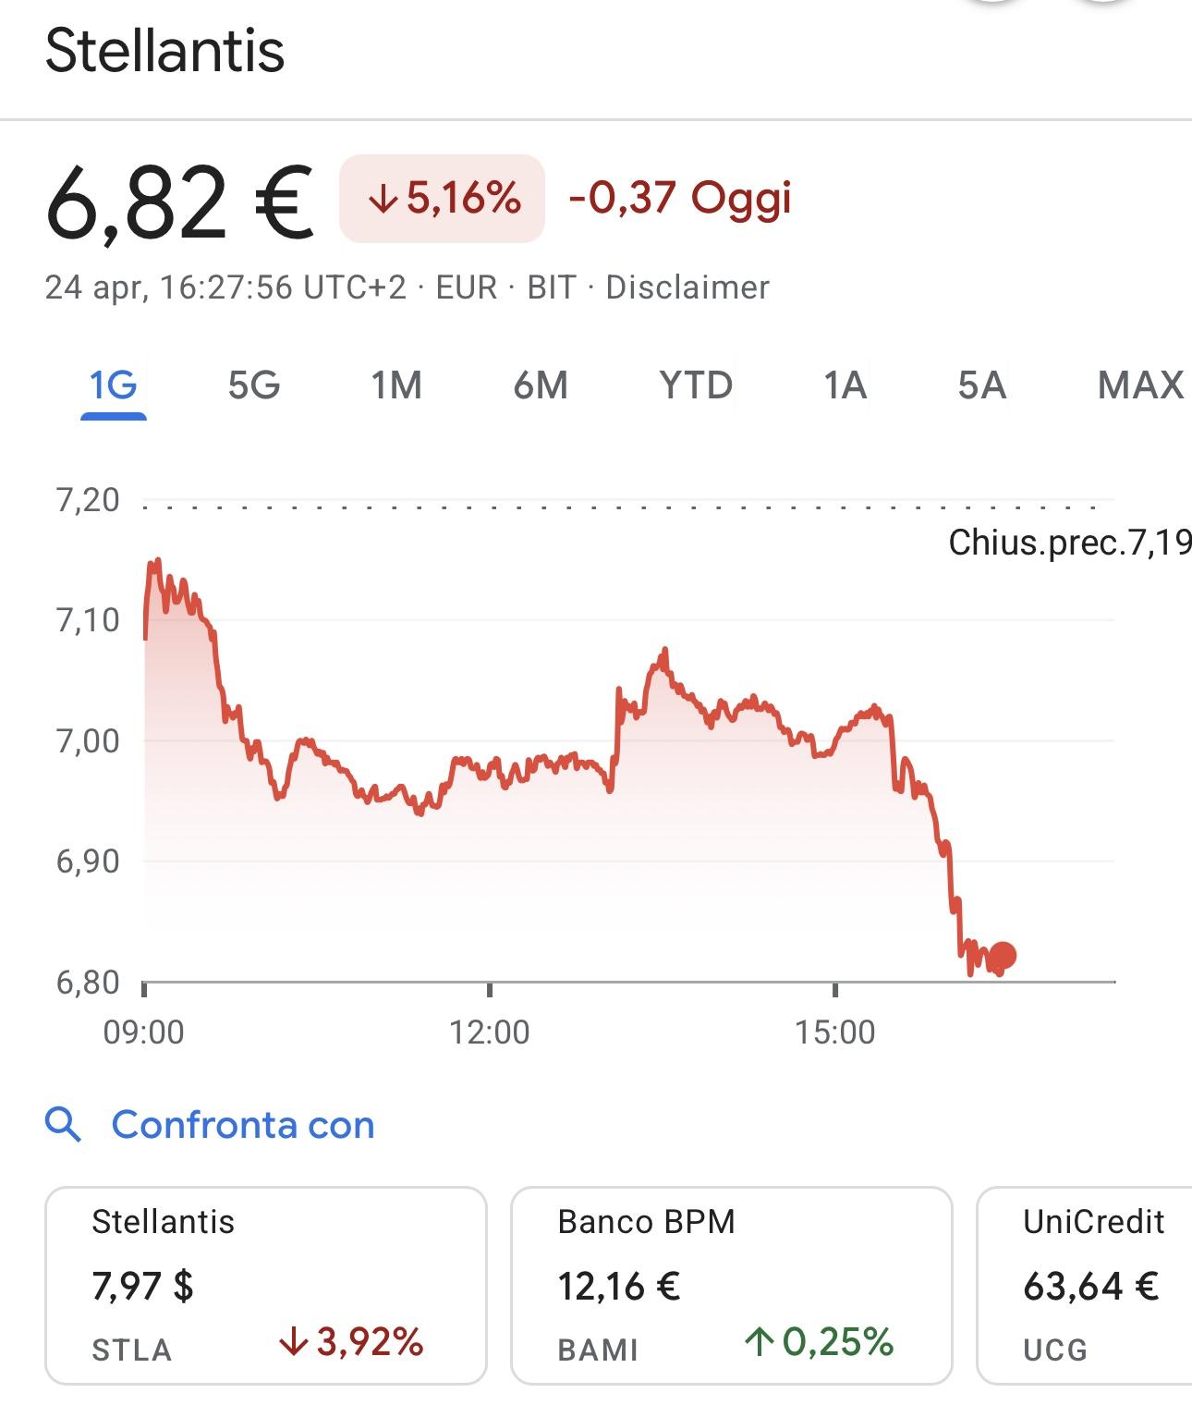Switch to the YTD tab
1192x1417 pixels.
pyautogui.click(x=696, y=385)
